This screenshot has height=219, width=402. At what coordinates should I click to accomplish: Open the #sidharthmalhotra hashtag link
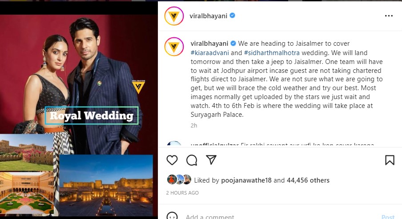point(272,53)
